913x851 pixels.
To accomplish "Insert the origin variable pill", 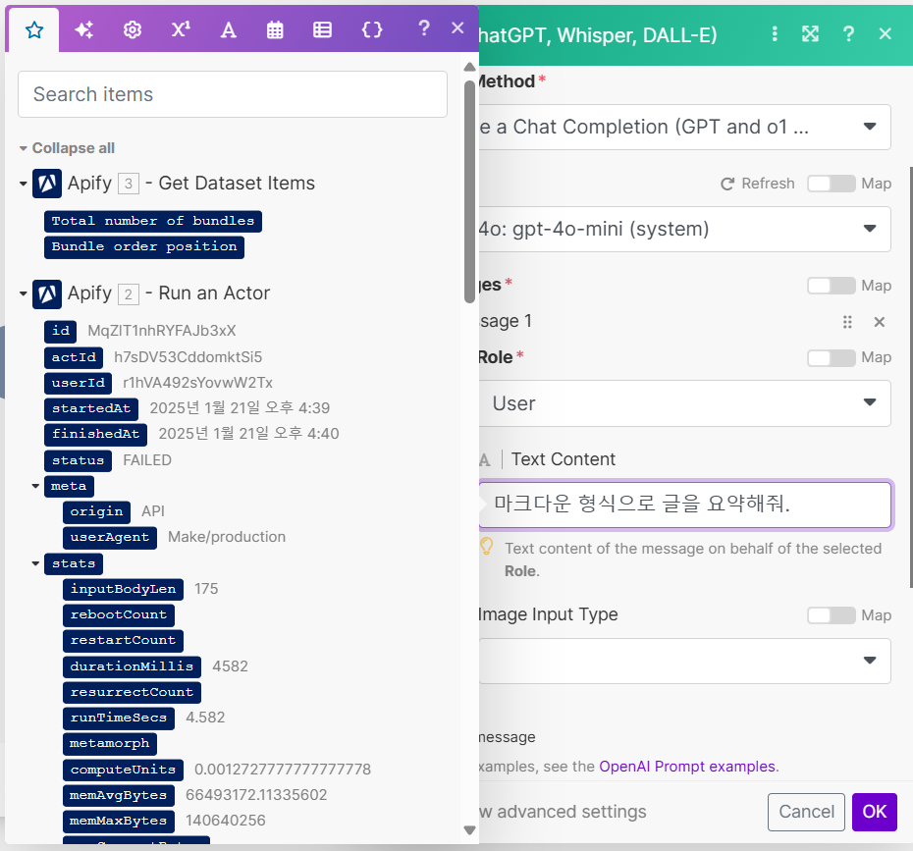I will point(96,511).
